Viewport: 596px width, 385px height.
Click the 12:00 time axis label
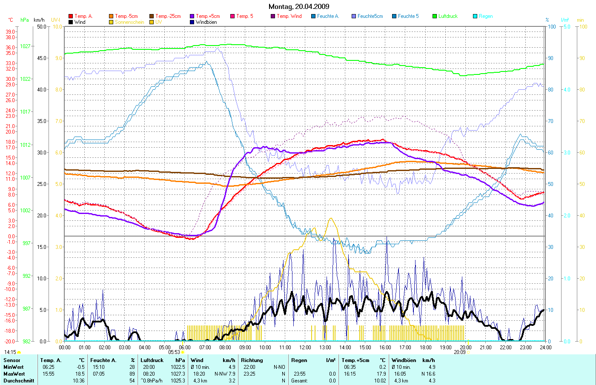click(305, 348)
